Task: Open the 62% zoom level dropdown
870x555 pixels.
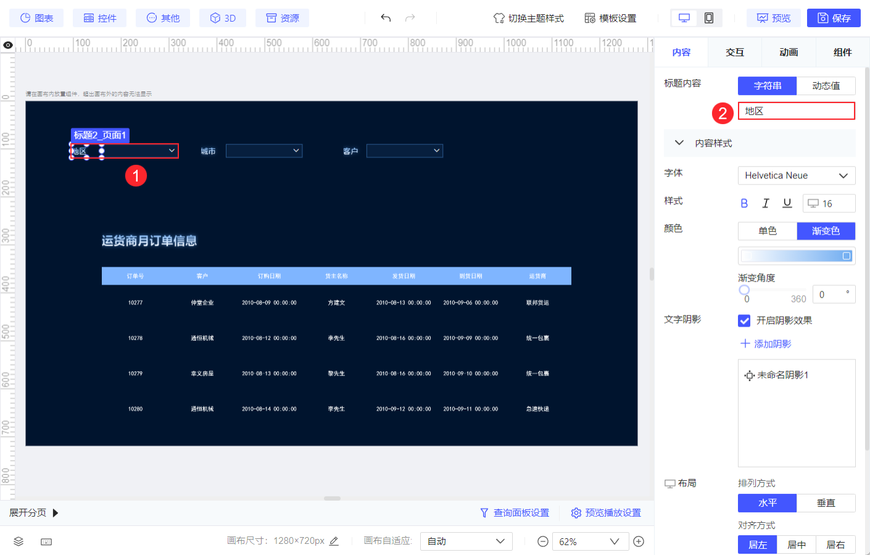Action: pyautogui.click(x=590, y=541)
